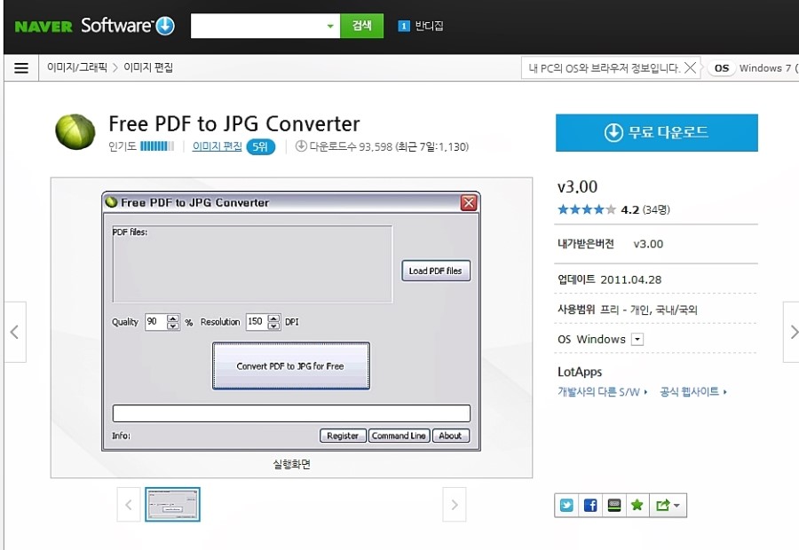
Task: Open 개발사의 다른 S/W link
Action: click(x=602, y=391)
